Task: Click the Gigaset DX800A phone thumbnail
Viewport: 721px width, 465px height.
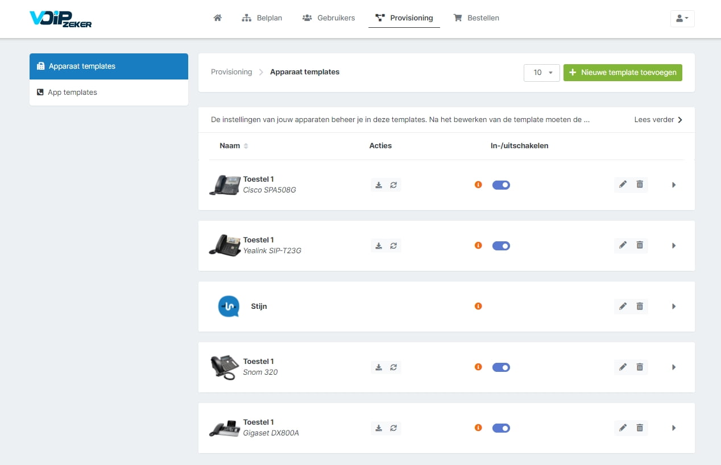Action: tap(225, 428)
